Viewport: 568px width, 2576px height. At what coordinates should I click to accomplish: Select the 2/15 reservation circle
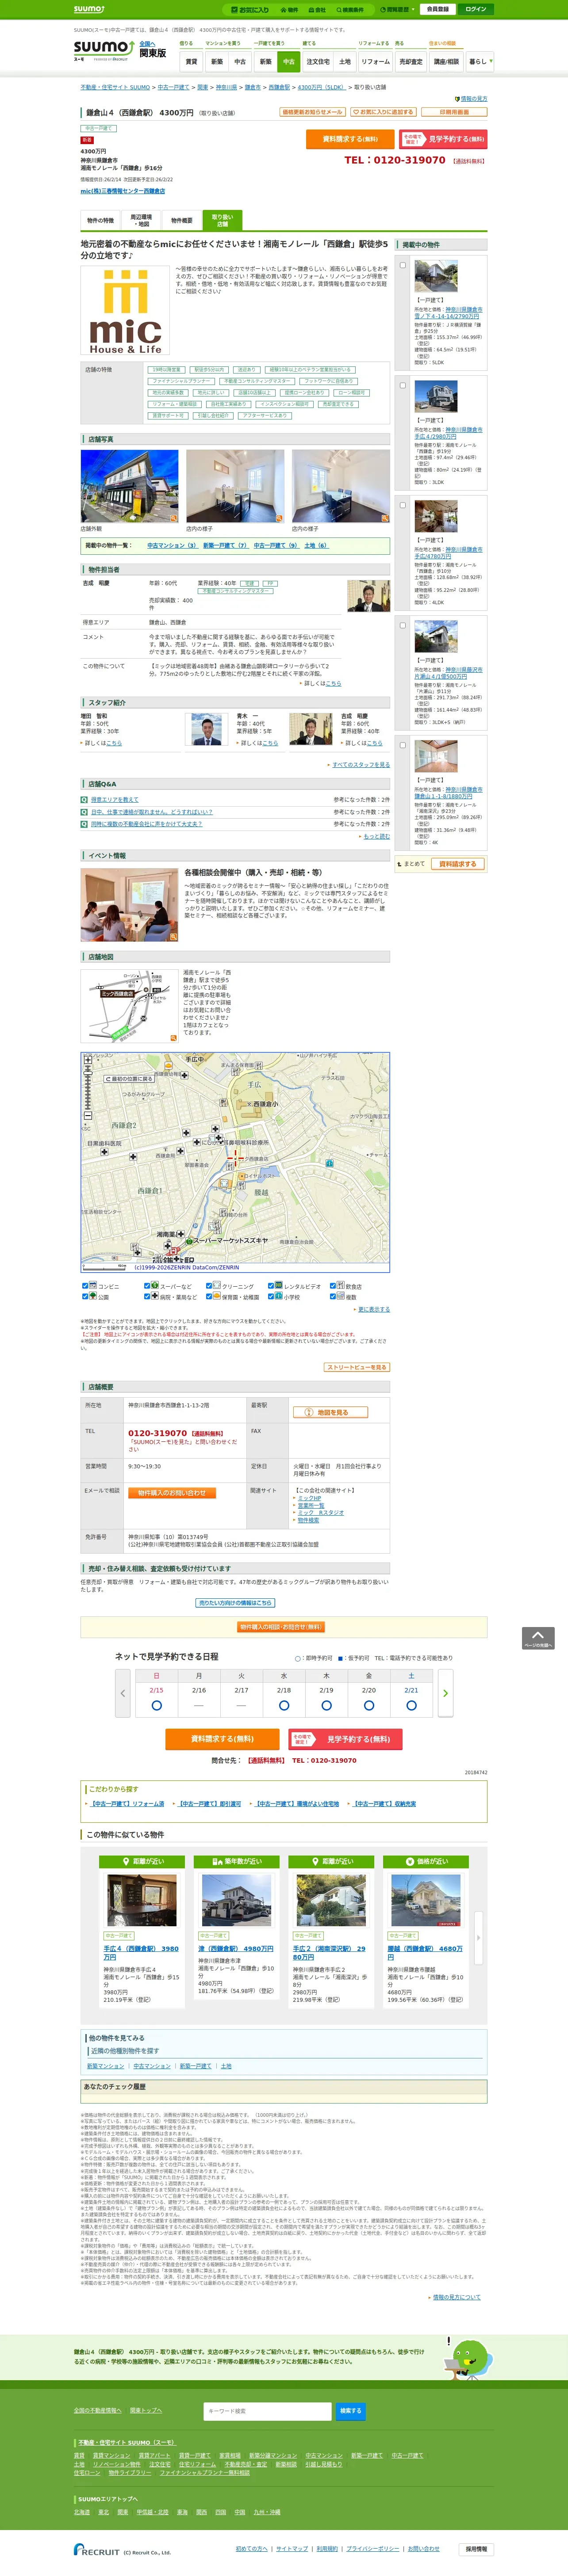[156, 1706]
